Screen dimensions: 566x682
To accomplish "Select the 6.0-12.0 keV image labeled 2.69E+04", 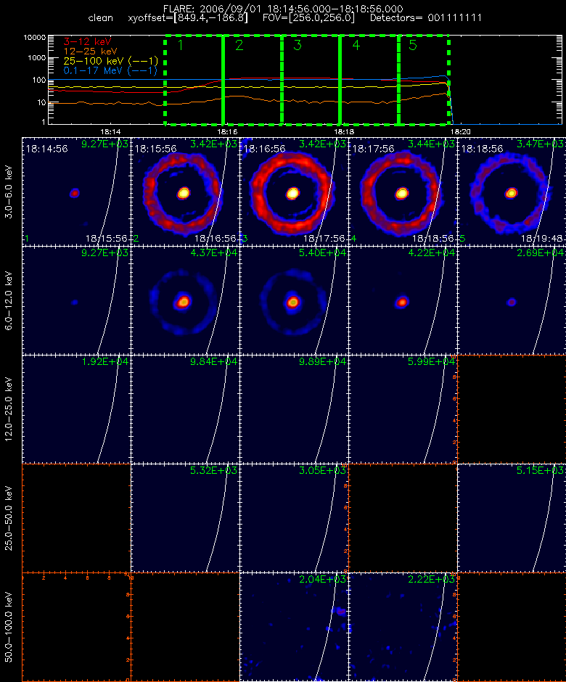I will pyautogui.click(x=512, y=300).
